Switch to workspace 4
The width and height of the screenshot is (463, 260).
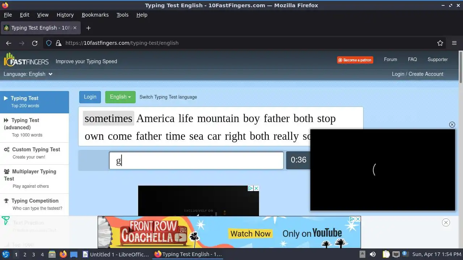click(42, 254)
